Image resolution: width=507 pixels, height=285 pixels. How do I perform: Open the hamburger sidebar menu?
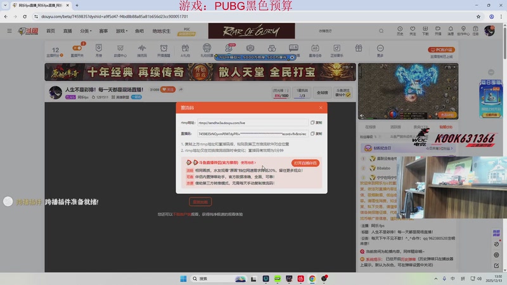pos(10,31)
